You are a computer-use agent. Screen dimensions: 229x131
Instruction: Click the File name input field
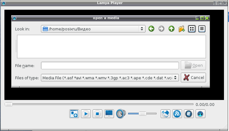[110, 65]
